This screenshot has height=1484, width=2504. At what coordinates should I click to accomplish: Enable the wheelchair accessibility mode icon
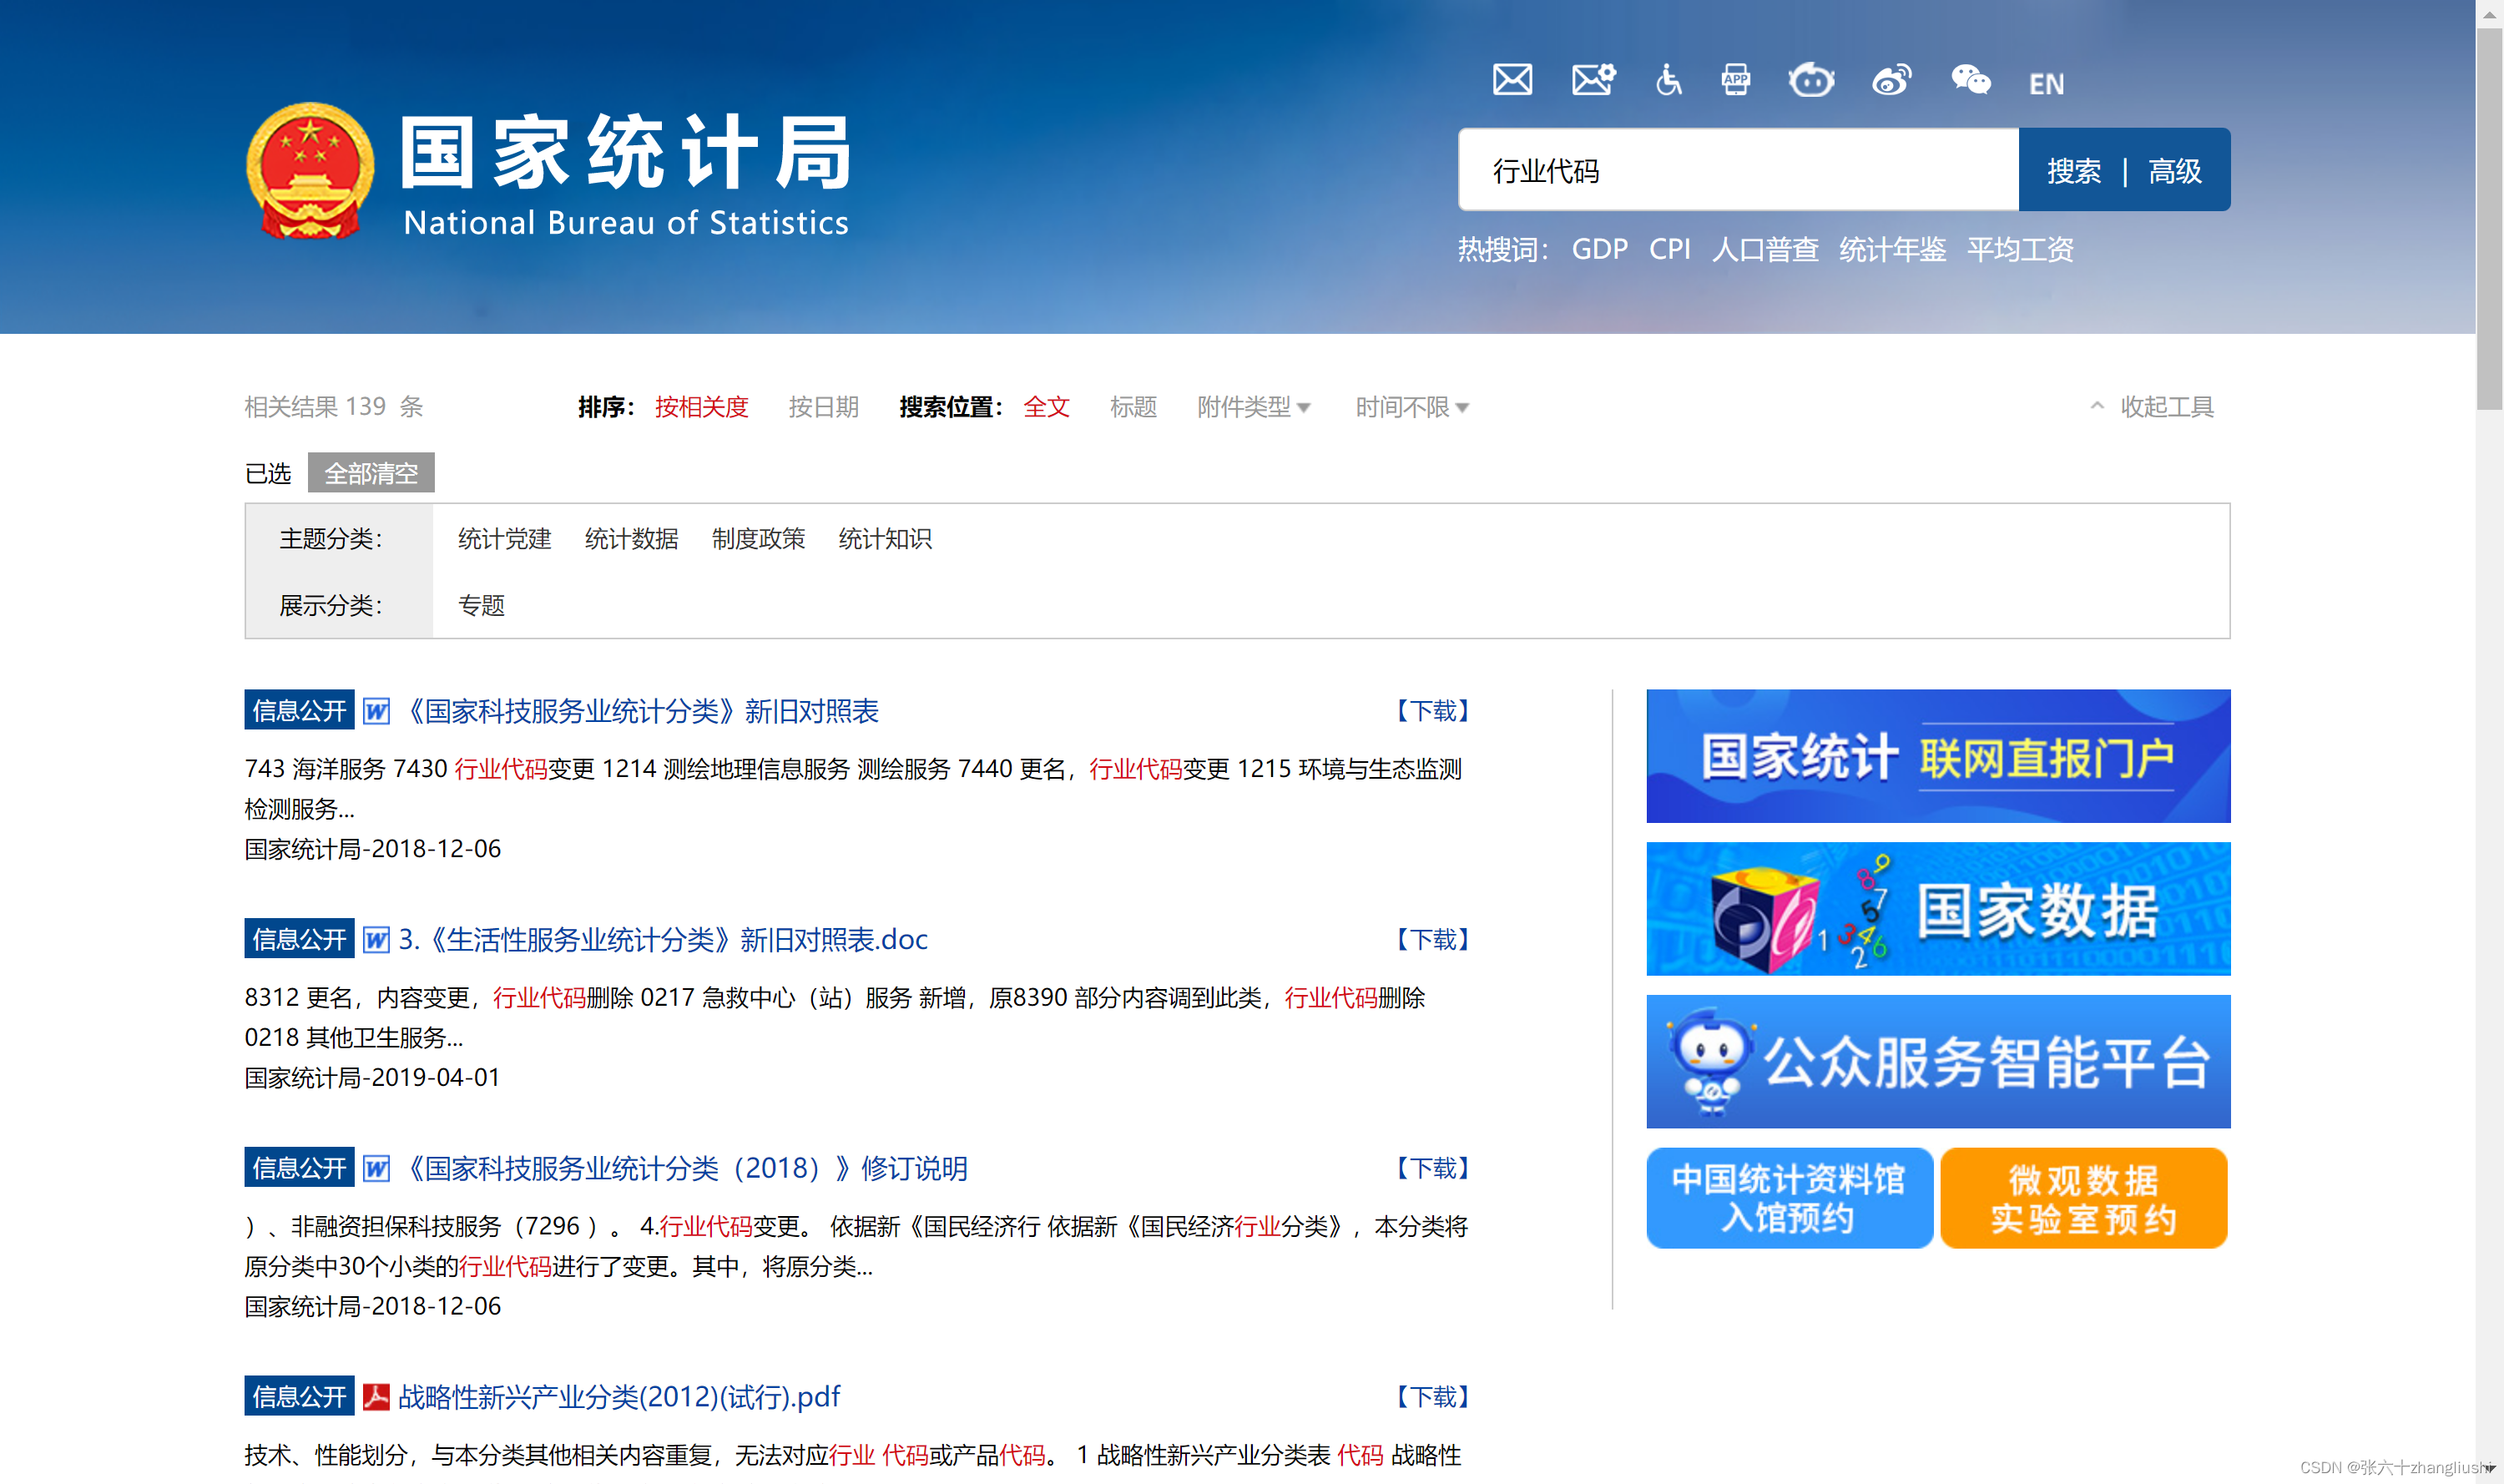[x=1668, y=80]
